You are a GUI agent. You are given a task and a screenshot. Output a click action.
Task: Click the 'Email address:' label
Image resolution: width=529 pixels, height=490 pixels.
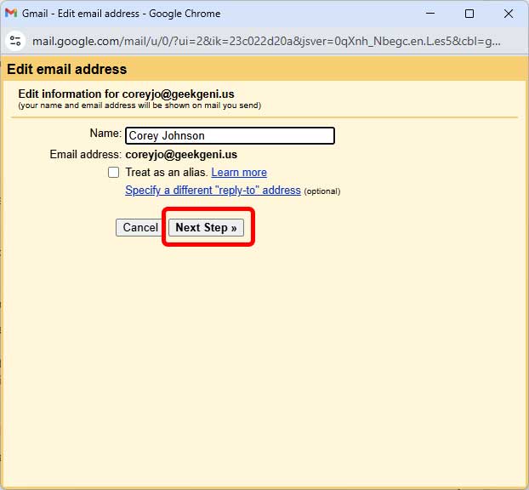(85, 155)
